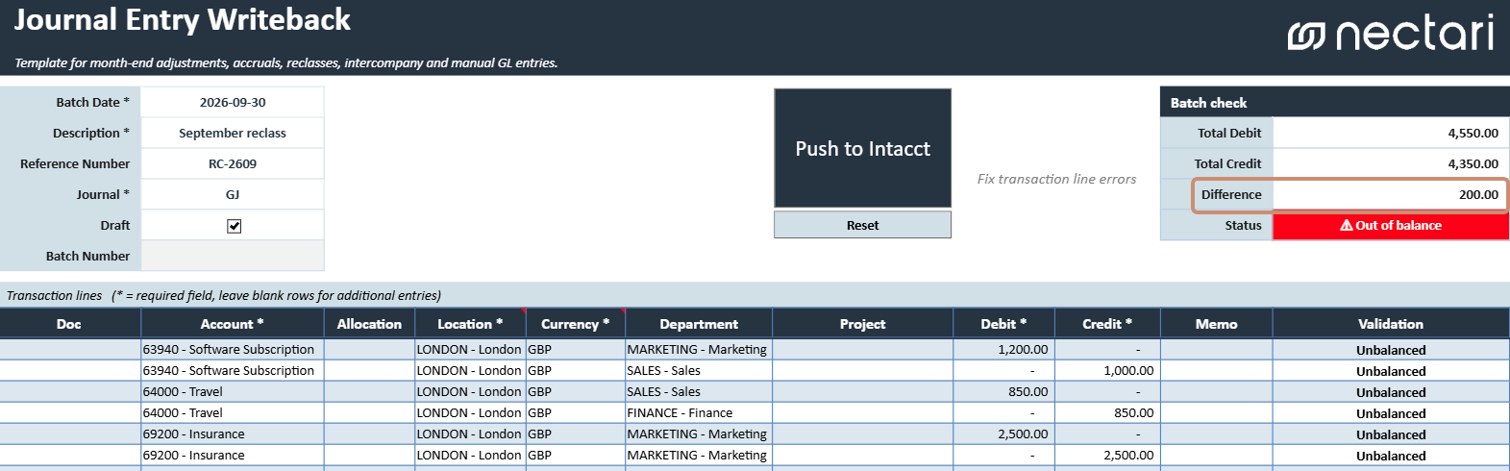Select the empty Batch Number field
Screen dimensions: 1510x471
[x=233, y=256]
